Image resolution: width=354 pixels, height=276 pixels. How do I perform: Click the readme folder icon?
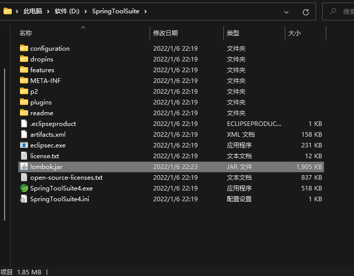24,113
